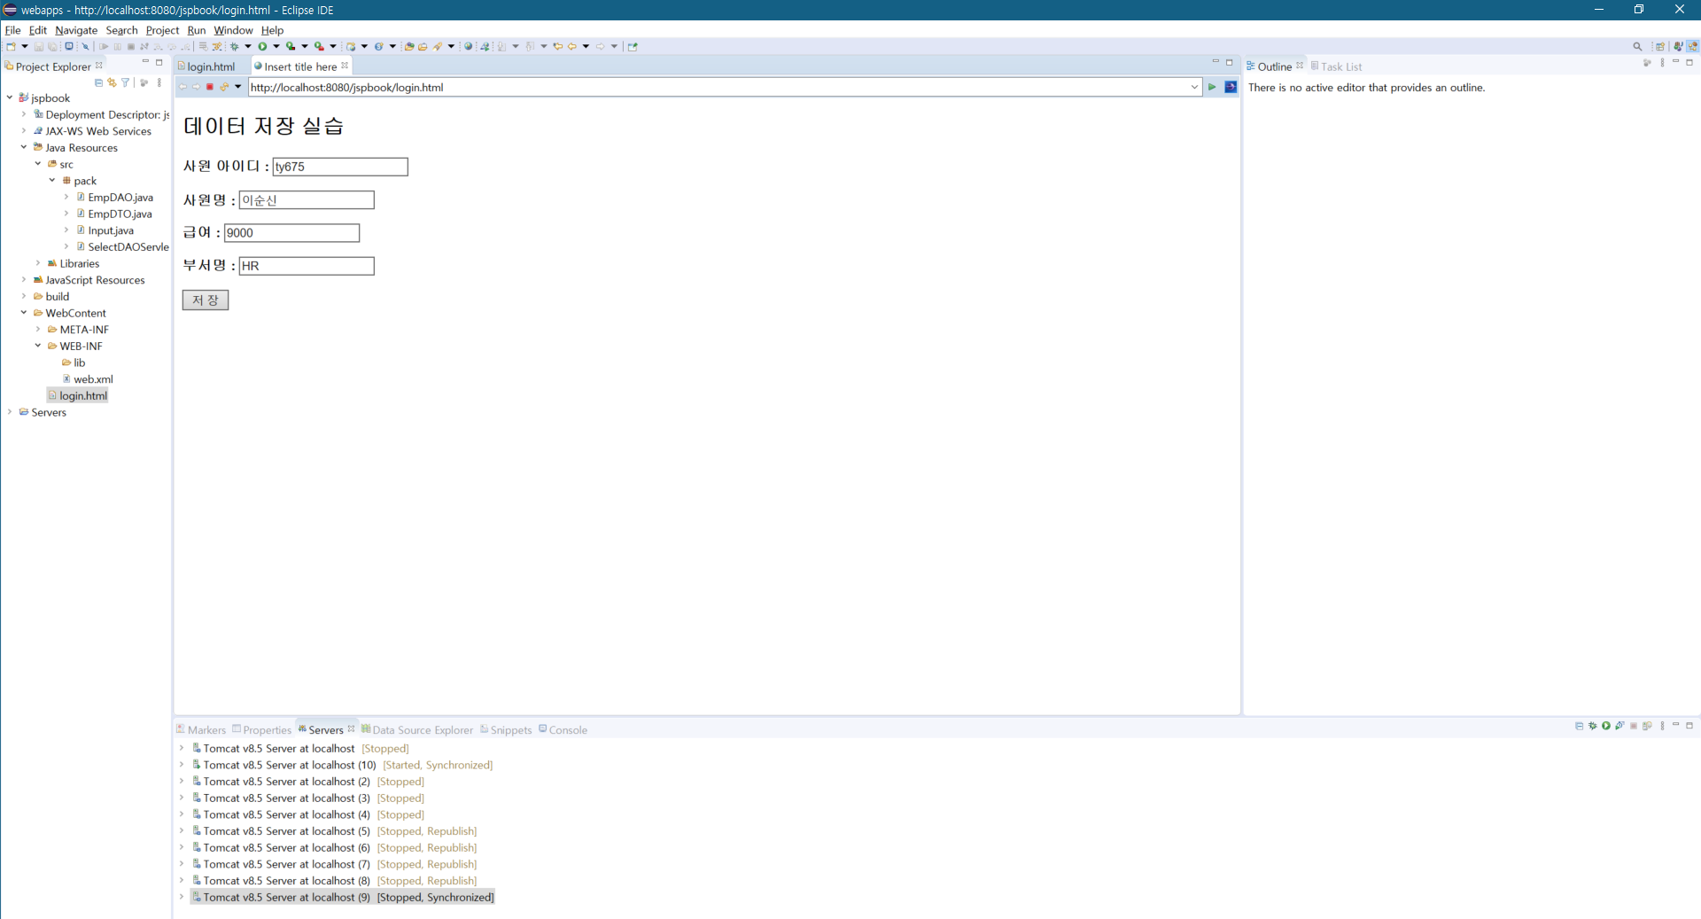
Task: Toggle Link with Editor in Project Explorer
Action: (x=112, y=82)
